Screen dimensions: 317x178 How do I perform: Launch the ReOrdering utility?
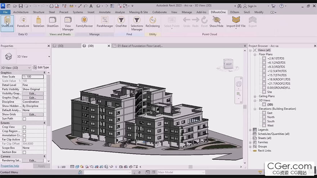152,22
